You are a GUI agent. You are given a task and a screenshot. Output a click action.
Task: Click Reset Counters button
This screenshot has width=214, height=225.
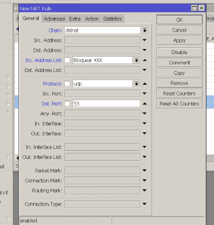coord(179,93)
